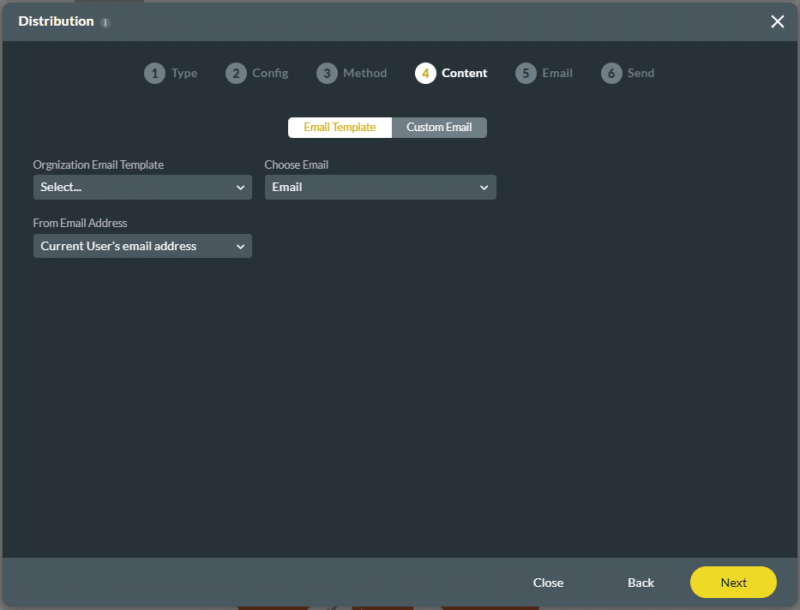
Task: Select the step 6 Send circle
Action: pos(611,73)
